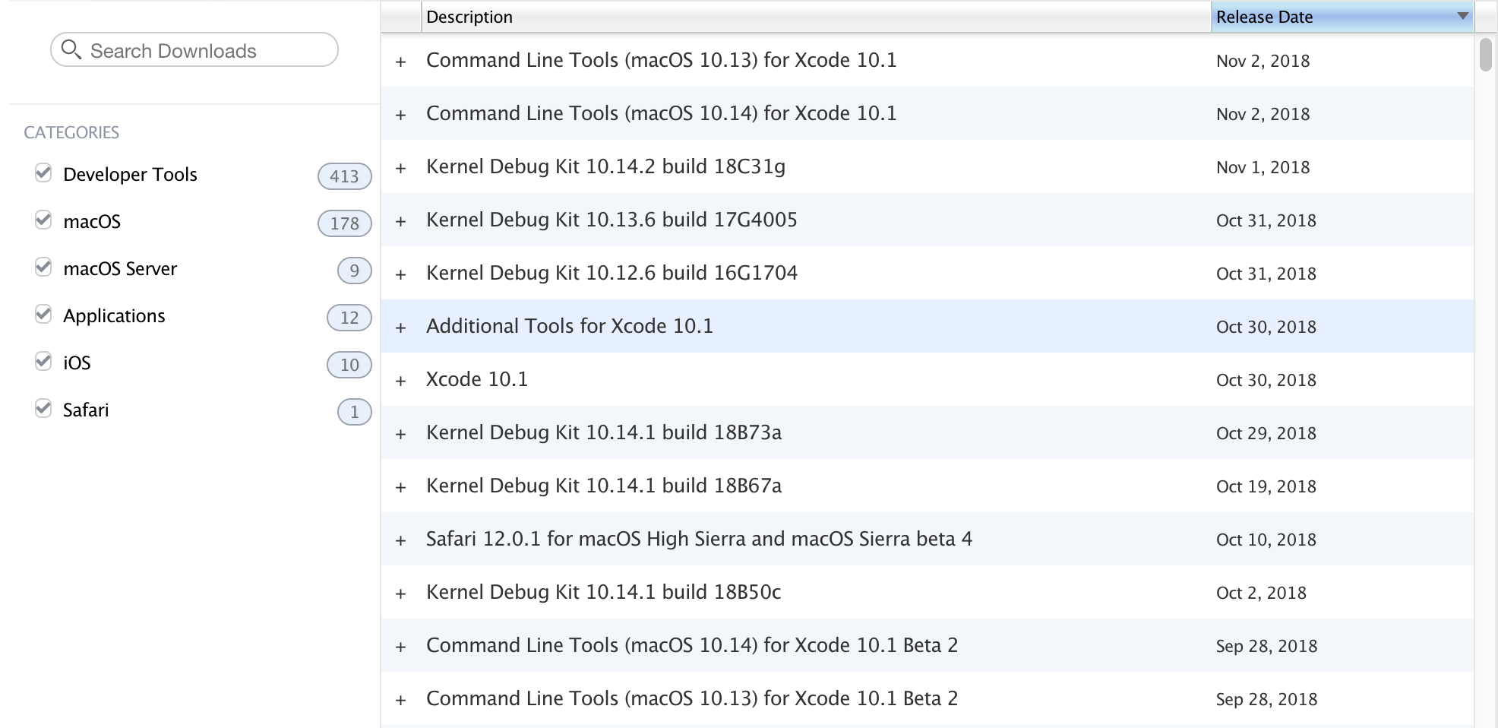Viewport: 1498px width, 728px height.
Task: Uncheck the Developer Tools category checkbox
Action: tap(43, 173)
